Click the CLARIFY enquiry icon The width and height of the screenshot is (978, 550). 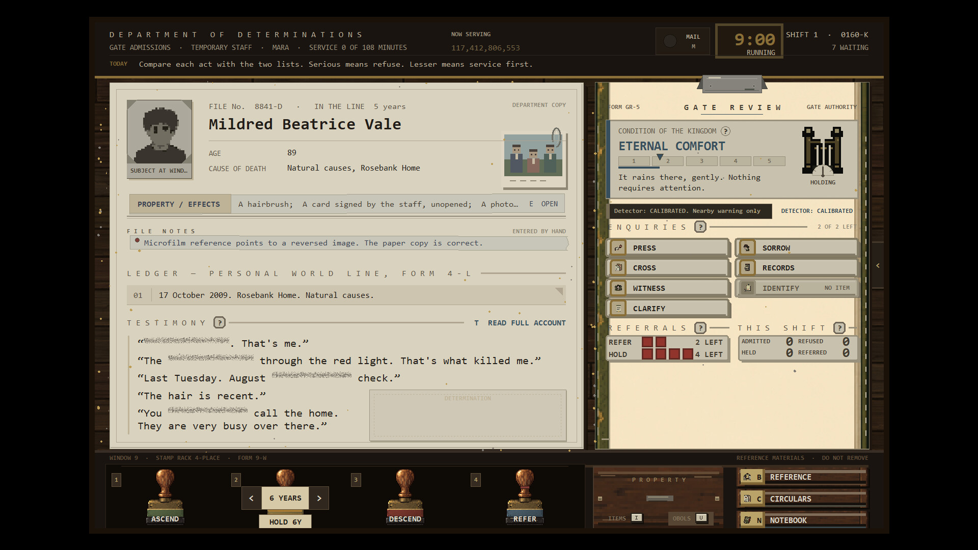(x=618, y=308)
